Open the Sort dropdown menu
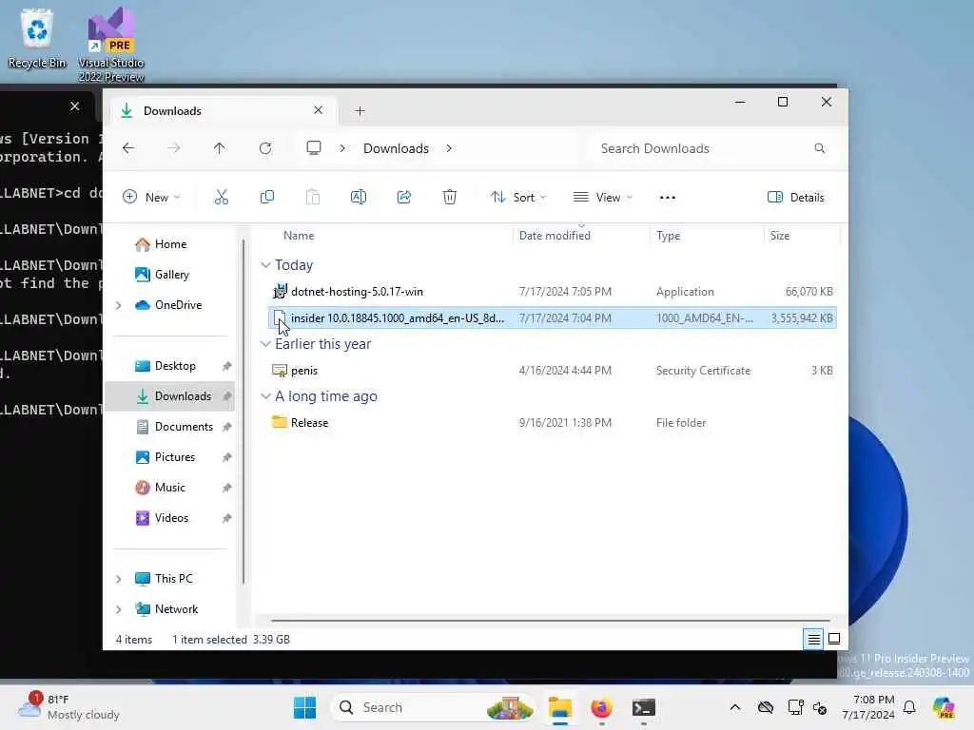974x730 pixels. tap(518, 198)
